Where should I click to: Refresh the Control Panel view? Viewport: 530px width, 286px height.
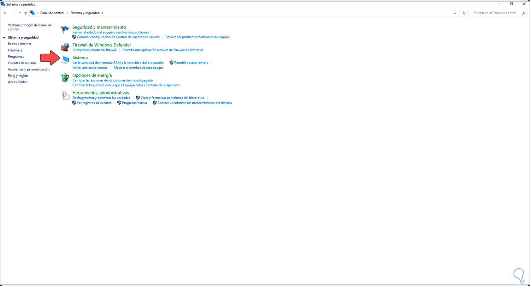pyautogui.click(x=464, y=13)
